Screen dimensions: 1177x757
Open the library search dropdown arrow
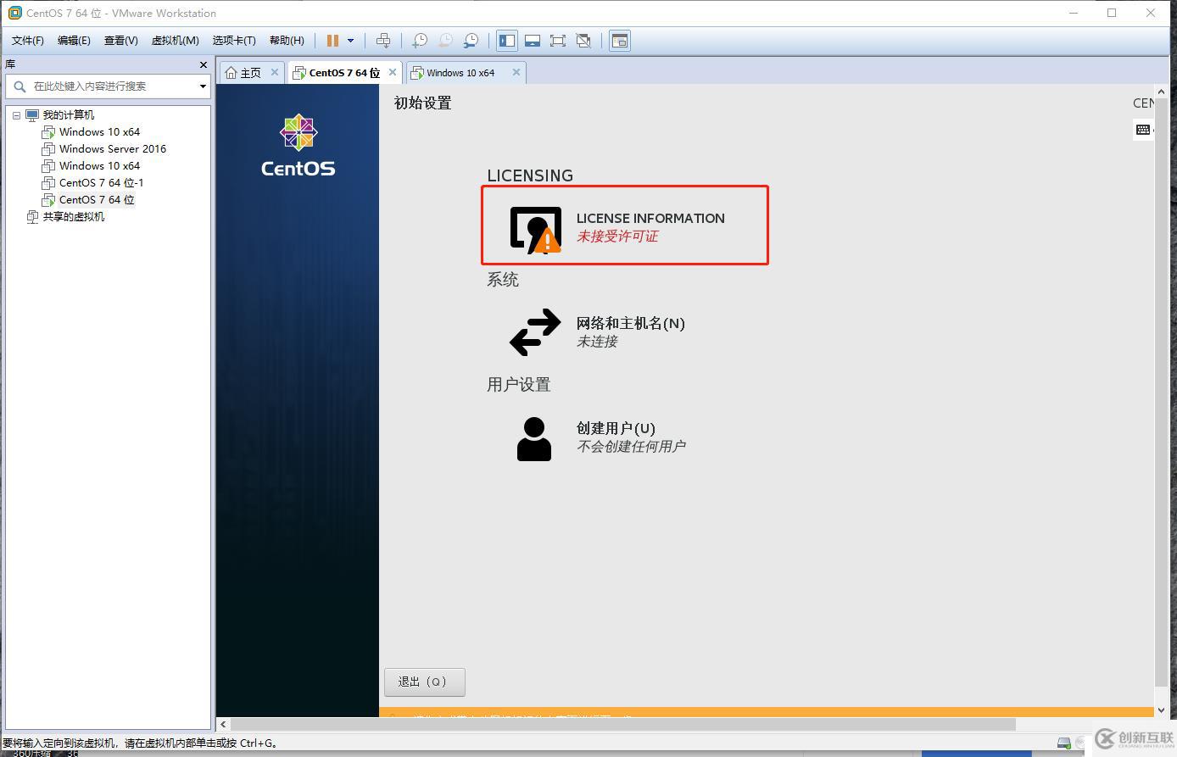pyautogui.click(x=203, y=86)
